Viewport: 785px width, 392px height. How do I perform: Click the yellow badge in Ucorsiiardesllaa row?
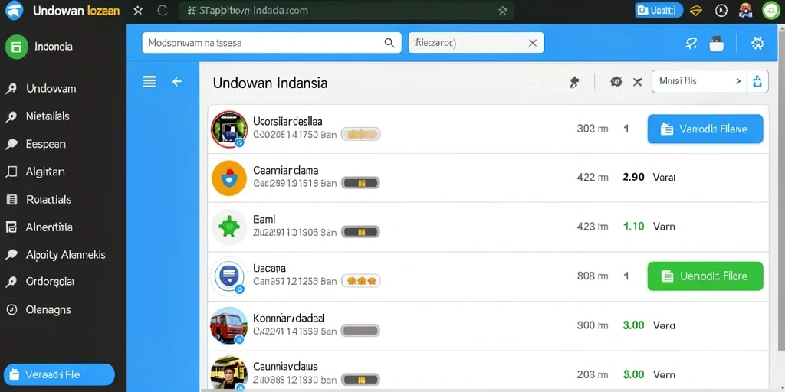(x=360, y=134)
